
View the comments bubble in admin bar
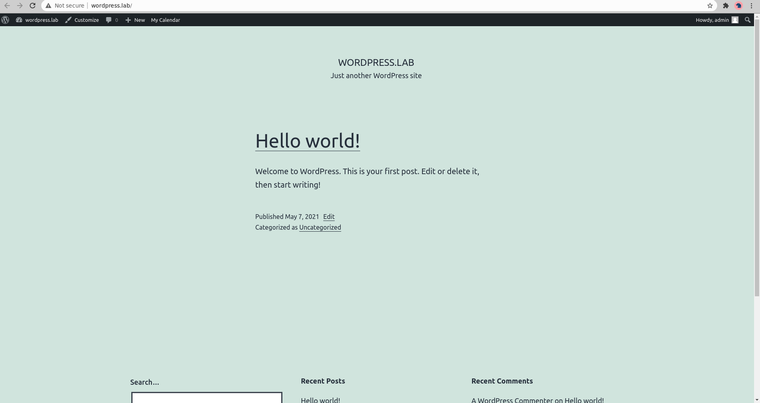click(x=112, y=20)
